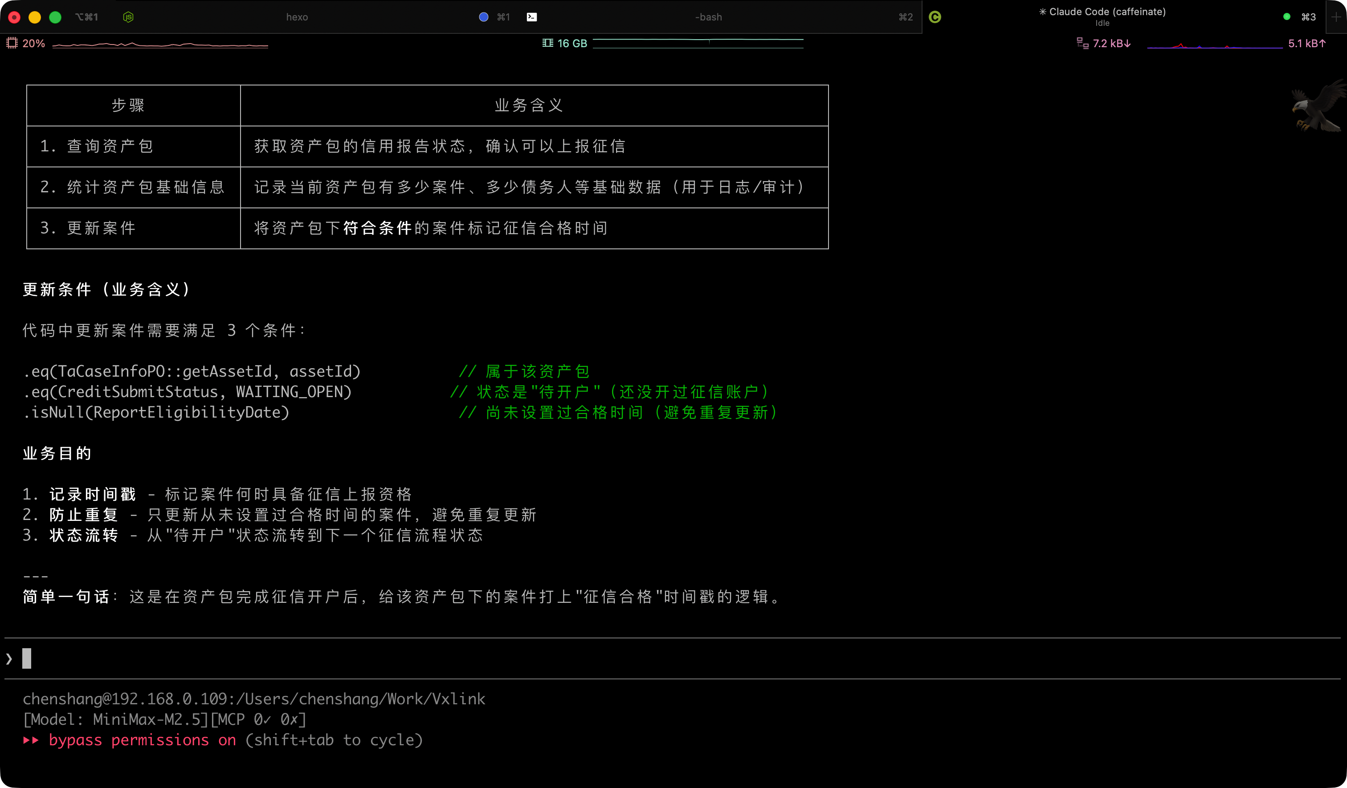Click the Node.js icon on hexo tab

click(128, 17)
